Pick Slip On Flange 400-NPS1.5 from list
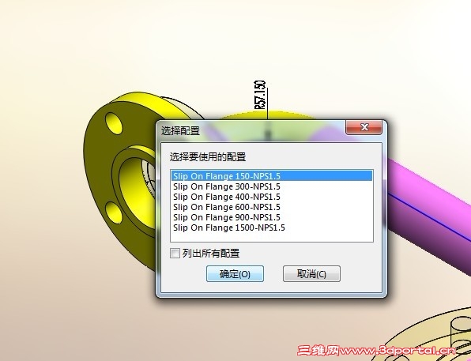The image size is (471, 361). click(272, 197)
